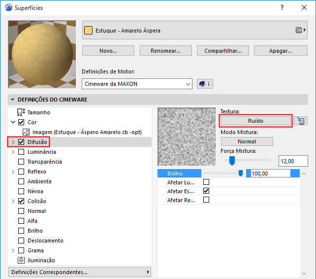The image size is (316, 279).
Task: Enable the Ambiente checkbox
Action: (21, 181)
